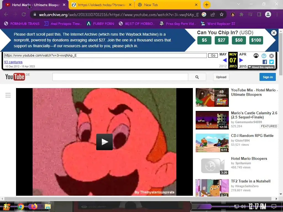Open Firefox from the taskbar

click(x=34, y=206)
